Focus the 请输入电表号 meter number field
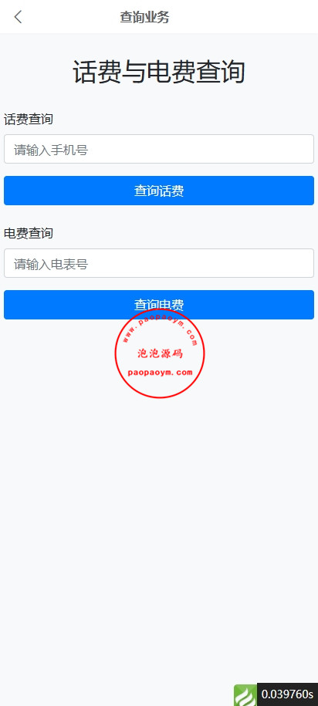318x706 pixels. (159, 263)
